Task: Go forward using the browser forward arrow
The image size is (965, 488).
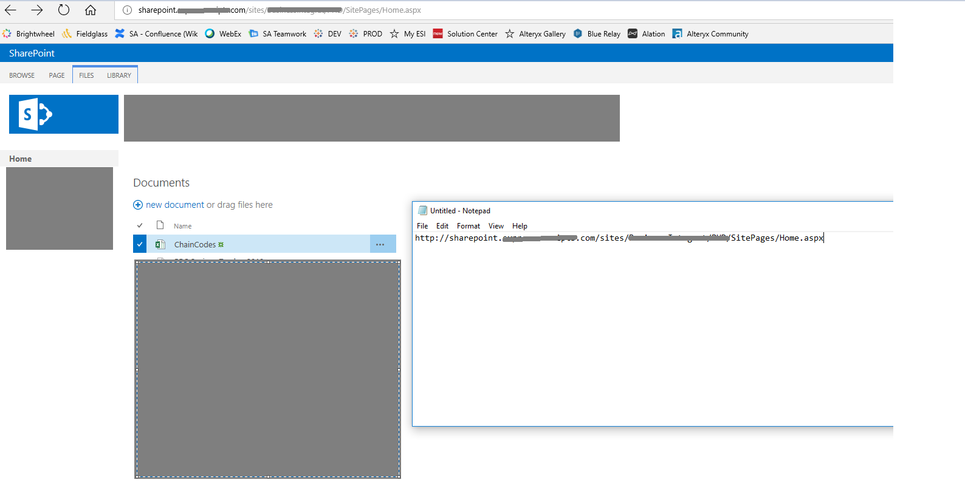Action: pyautogui.click(x=37, y=10)
